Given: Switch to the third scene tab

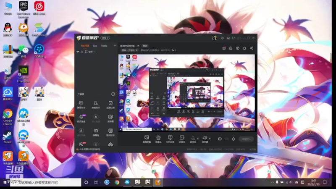Looking at the screenshot, I should click(104, 46).
